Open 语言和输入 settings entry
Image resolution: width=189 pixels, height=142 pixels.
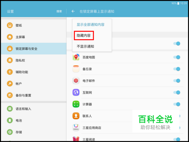[34, 109]
